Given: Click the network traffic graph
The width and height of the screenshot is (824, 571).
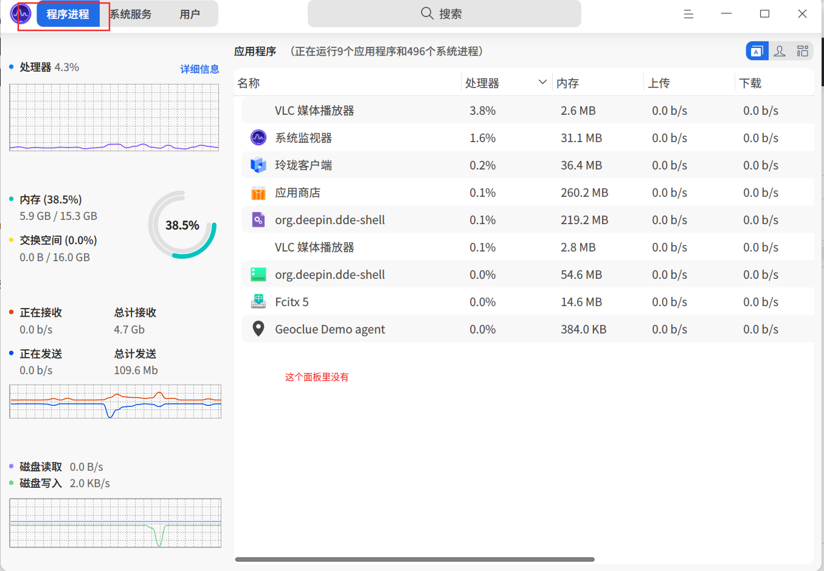Looking at the screenshot, I should coord(116,402).
